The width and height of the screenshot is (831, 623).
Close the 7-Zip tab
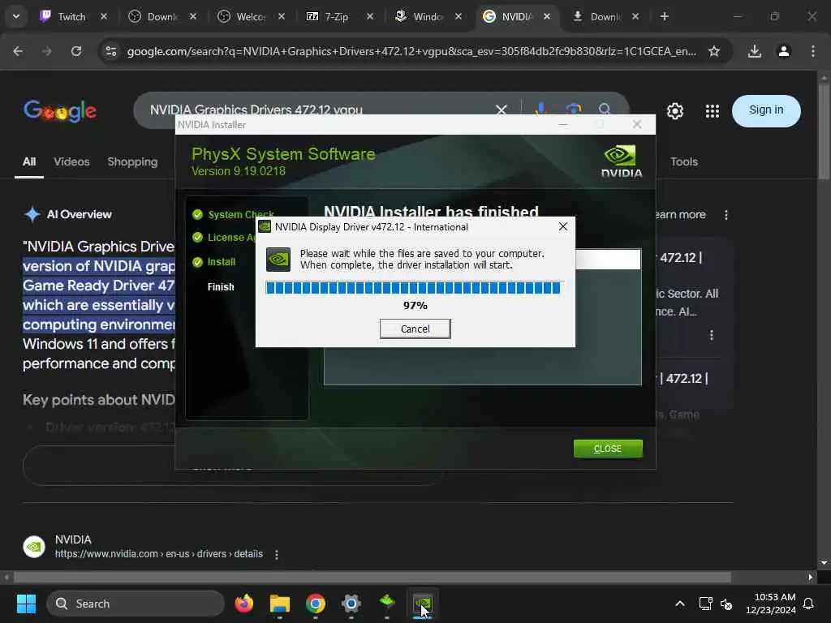(x=370, y=16)
